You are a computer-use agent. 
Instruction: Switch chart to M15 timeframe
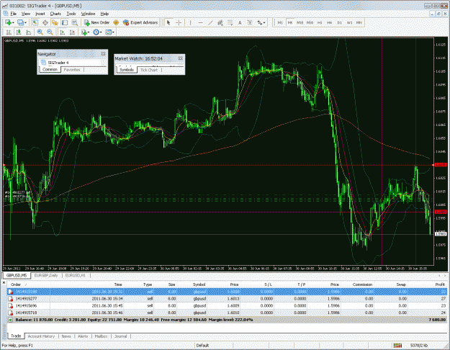tap(300, 22)
